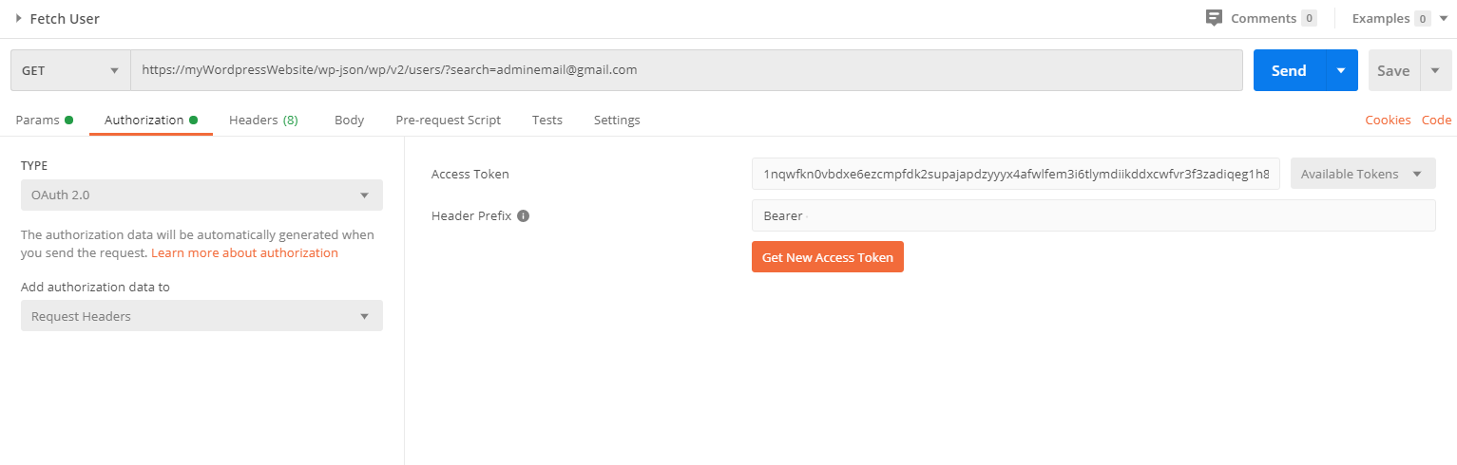Click the Comments count label
The height and width of the screenshot is (465, 1457).
click(1309, 18)
